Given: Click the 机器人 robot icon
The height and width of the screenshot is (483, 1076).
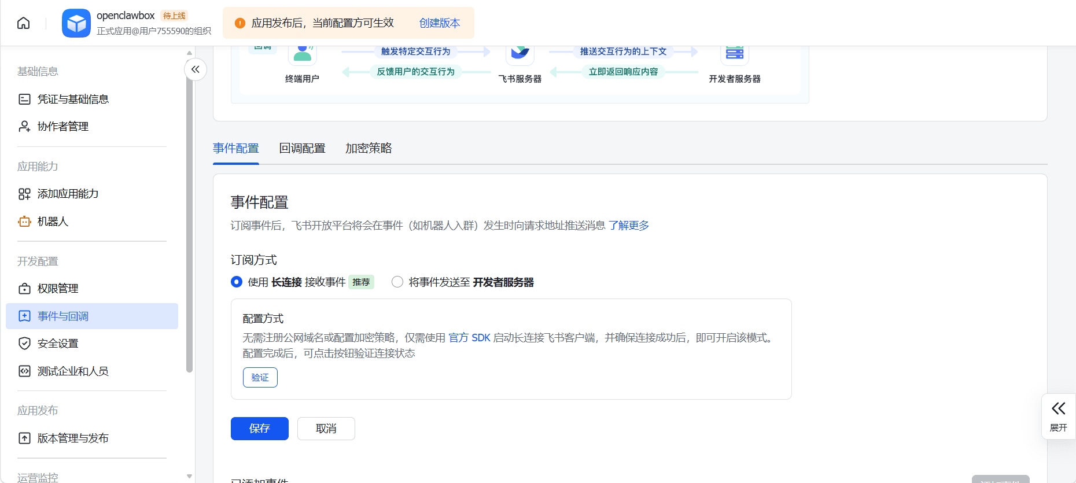Looking at the screenshot, I should click(x=24, y=222).
